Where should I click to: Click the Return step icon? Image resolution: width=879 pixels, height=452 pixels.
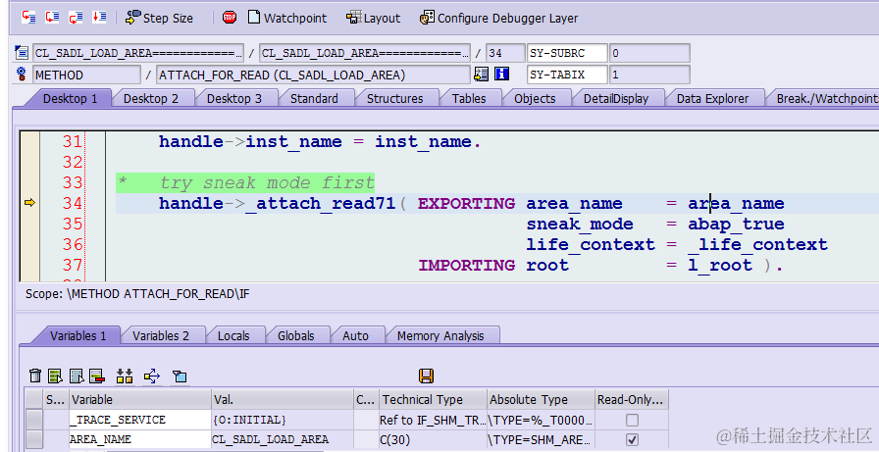point(76,18)
